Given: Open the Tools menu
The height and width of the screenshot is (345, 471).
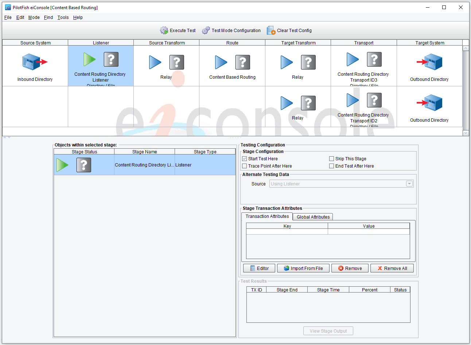Looking at the screenshot, I should point(63,17).
